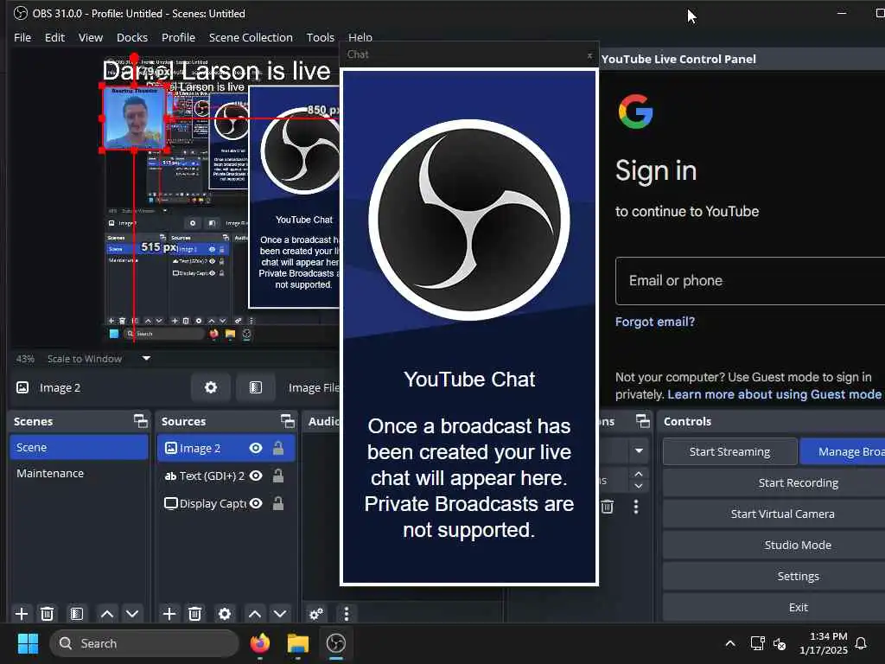Open transition properties menu
This screenshot has width=885, height=664.
pos(636,507)
